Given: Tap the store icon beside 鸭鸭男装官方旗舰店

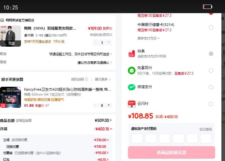Looking at the screenshot, I should [2, 20].
